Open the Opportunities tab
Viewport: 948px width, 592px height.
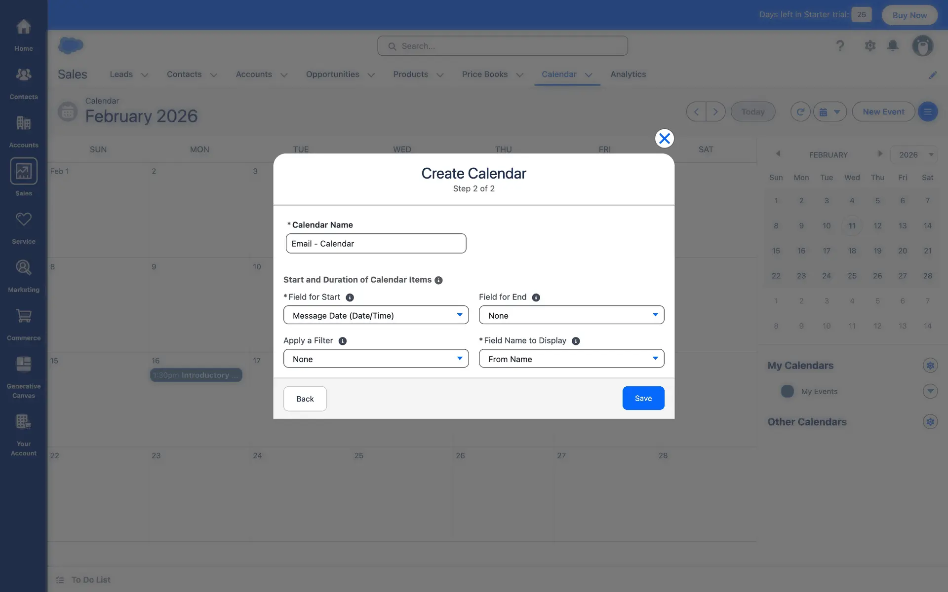[332, 74]
